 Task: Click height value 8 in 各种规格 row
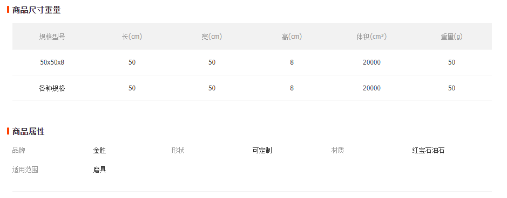pos(292,88)
